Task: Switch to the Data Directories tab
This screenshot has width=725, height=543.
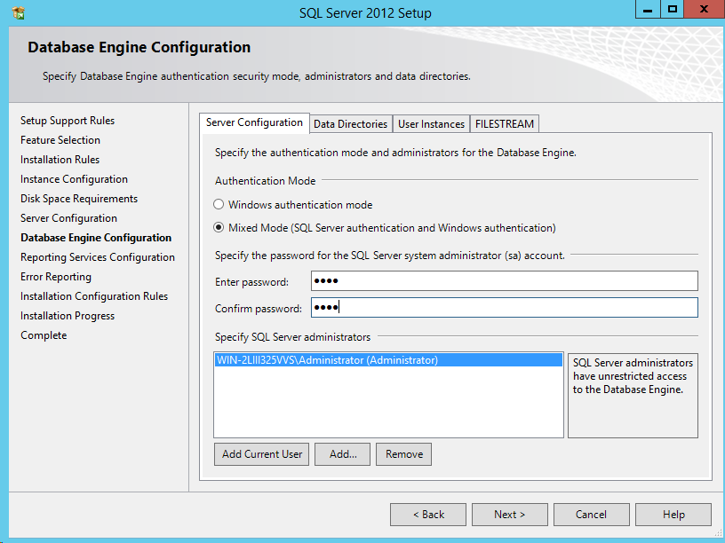Action: point(350,124)
